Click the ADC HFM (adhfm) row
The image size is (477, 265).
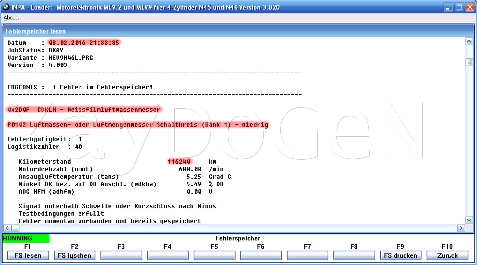coord(116,192)
